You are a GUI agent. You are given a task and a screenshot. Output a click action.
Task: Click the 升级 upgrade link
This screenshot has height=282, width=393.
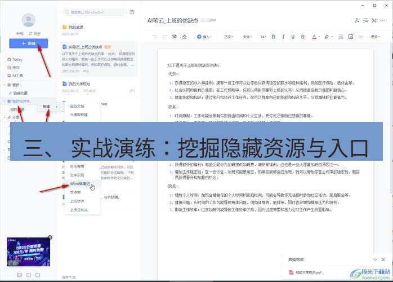20,33
